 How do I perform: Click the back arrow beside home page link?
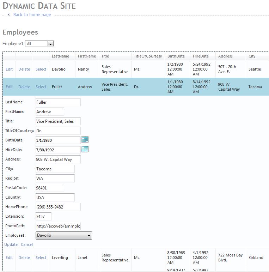point(9,15)
